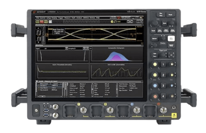Image resolution: width=206 pixels, height=133 pixels.
Task: Toggle channel 1 with the numbered key
Action: [163, 64]
